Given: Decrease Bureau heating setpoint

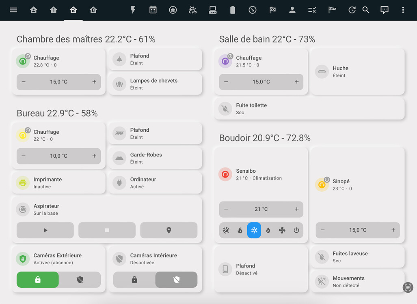Looking at the screenshot, I should click(x=24, y=156).
